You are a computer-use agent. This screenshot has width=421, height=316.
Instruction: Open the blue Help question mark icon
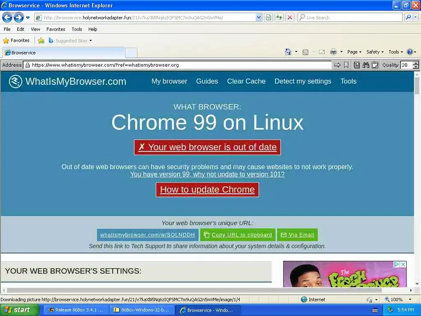[410, 52]
